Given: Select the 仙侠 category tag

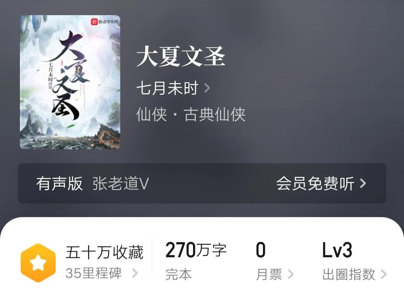Looking at the screenshot, I should (x=152, y=114).
